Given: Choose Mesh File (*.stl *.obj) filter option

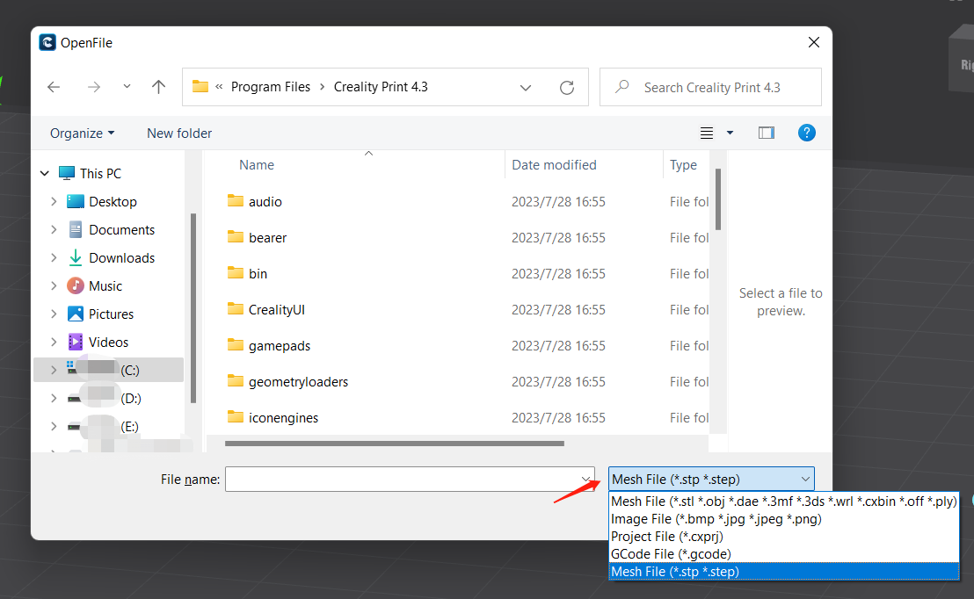Looking at the screenshot, I should click(784, 501).
